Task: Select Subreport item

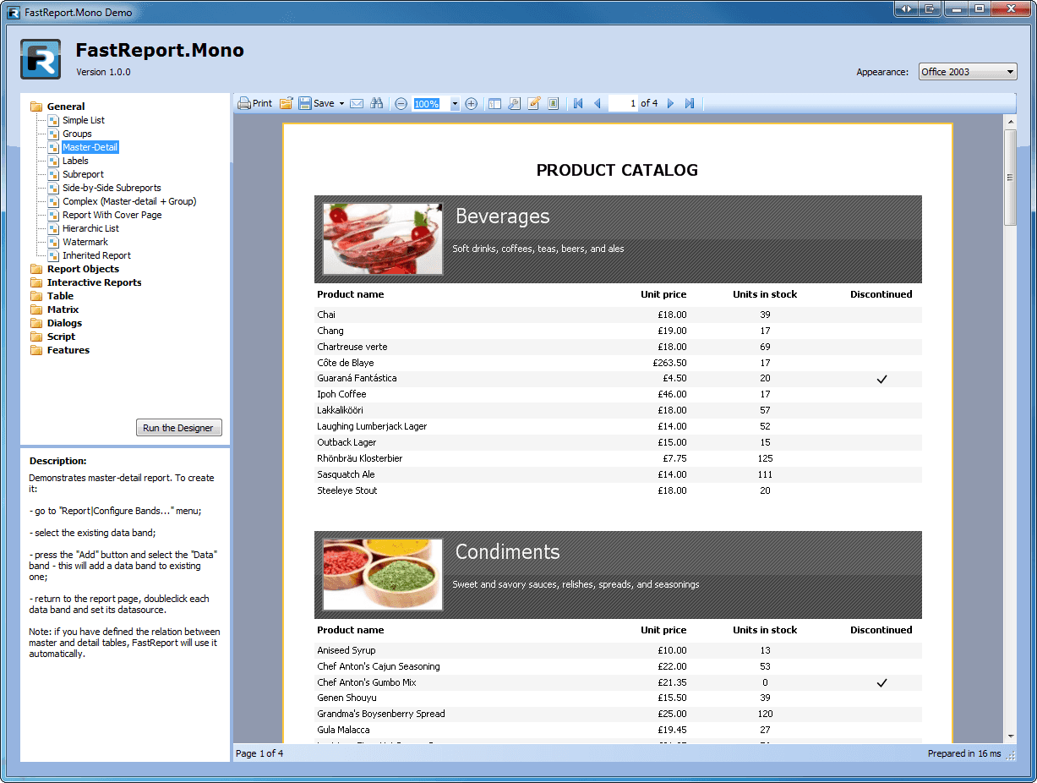Action: [x=83, y=174]
